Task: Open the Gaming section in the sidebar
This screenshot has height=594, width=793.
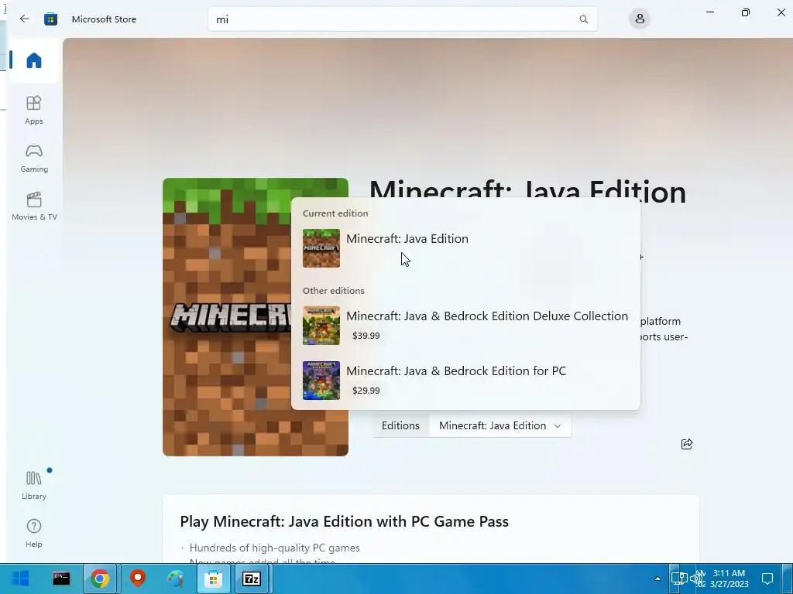Action: coord(34,158)
